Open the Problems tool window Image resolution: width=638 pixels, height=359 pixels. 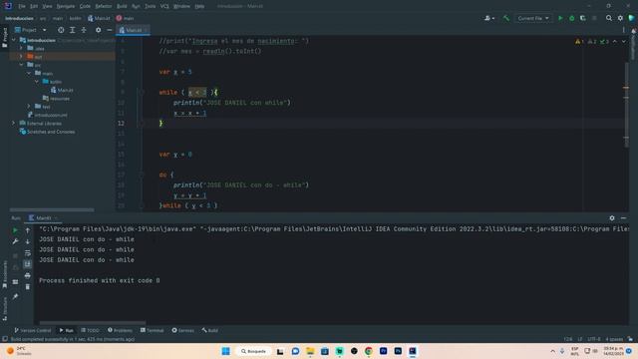click(120, 330)
